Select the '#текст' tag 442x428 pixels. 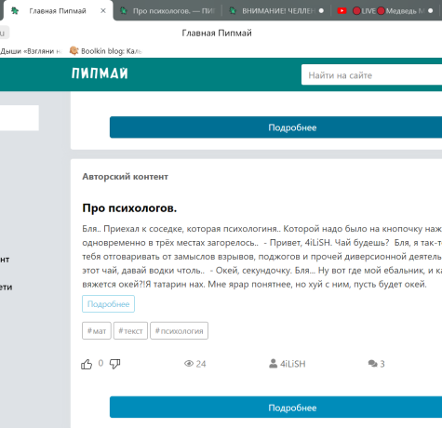pos(130,331)
